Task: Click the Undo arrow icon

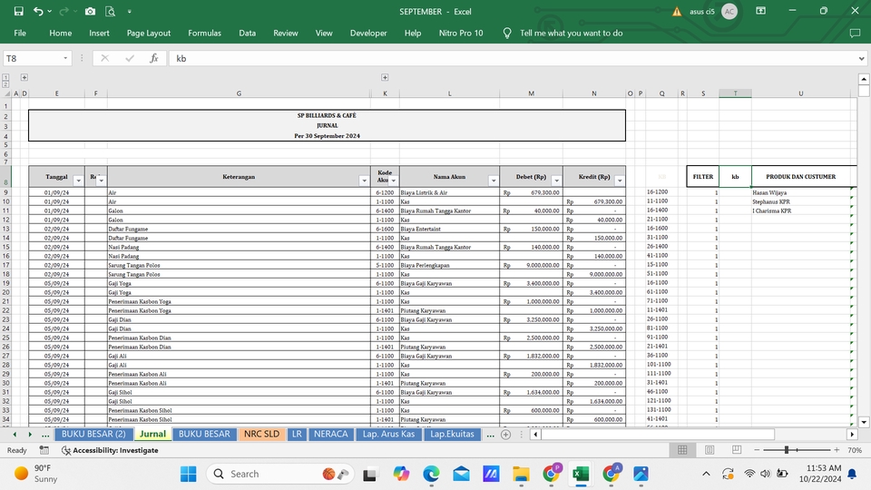Action: 38,11
